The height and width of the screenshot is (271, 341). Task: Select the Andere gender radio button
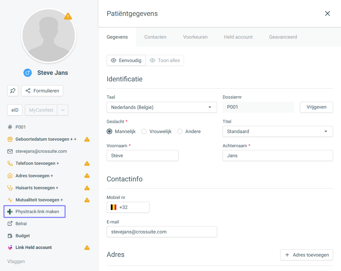coord(180,131)
